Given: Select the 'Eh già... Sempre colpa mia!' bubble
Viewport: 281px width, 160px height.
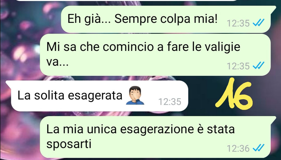Looking at the screenshot, I should pyautogui.click(x=166, y=19).
